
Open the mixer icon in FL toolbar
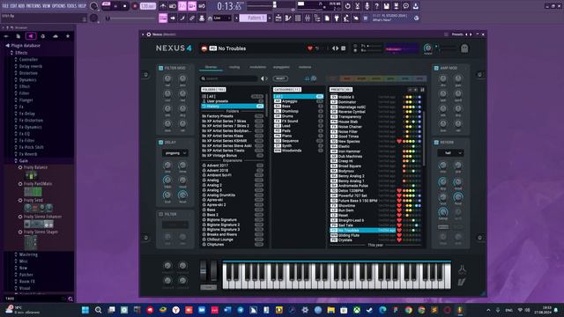[x=308, y=18]
